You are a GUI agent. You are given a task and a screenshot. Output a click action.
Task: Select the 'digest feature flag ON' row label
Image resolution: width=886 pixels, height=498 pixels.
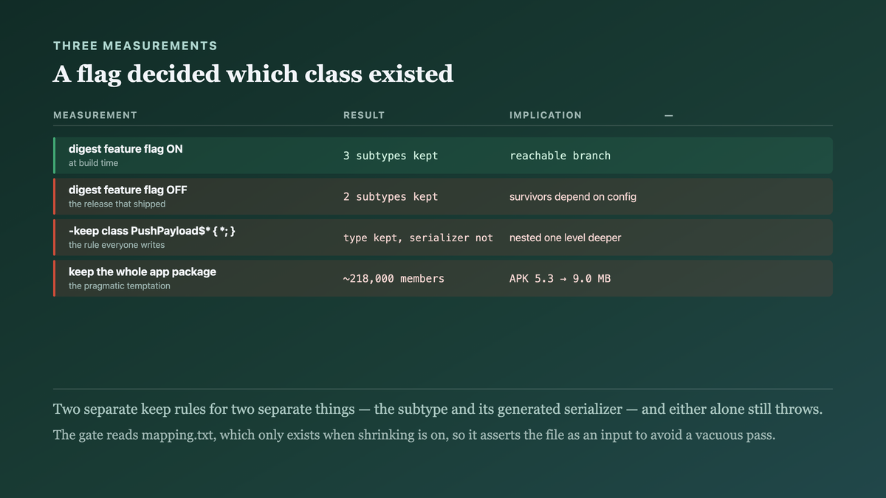126,149
